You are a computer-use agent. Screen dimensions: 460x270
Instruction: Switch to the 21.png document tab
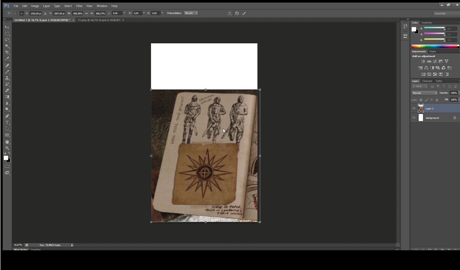point(99,20)
